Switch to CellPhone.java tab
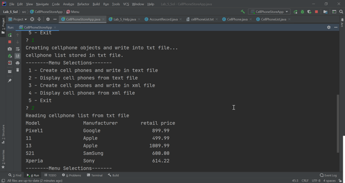The image size is (345, 183). tap(237, 20)
